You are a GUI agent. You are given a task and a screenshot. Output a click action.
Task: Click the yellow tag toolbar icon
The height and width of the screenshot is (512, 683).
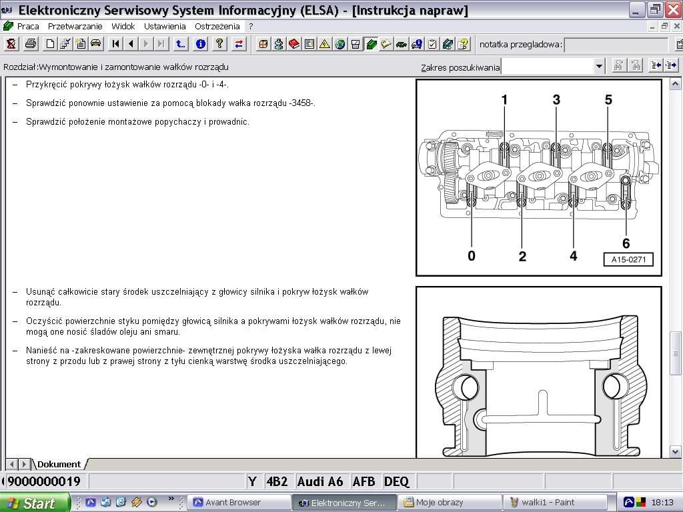[386, 43]
